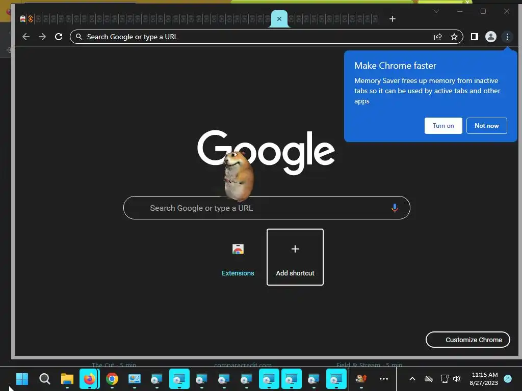Open the Windows Start menu
The height and width of the screenshot is (391, 522).
[22, 379]
